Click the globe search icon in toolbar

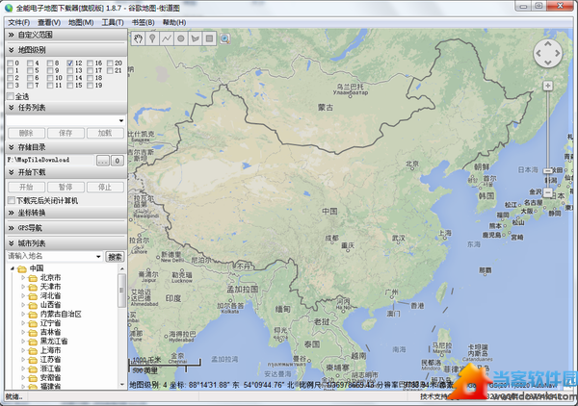click(224, 38)
